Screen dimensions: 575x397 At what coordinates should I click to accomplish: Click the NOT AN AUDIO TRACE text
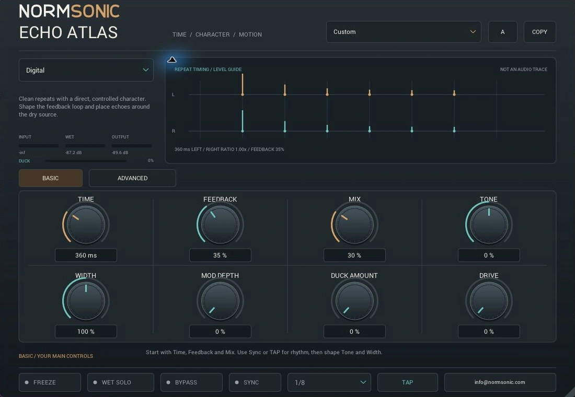524,69
